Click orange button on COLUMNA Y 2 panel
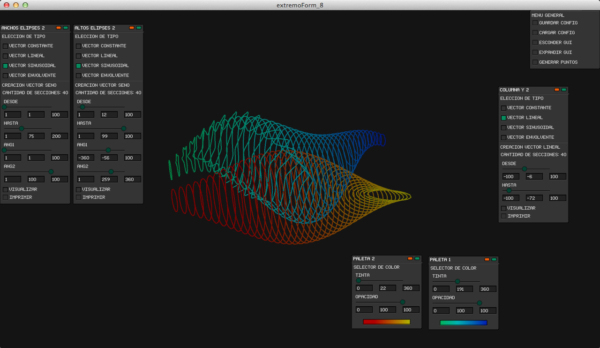This screenshot has width=600, height=348. (557, 90)
